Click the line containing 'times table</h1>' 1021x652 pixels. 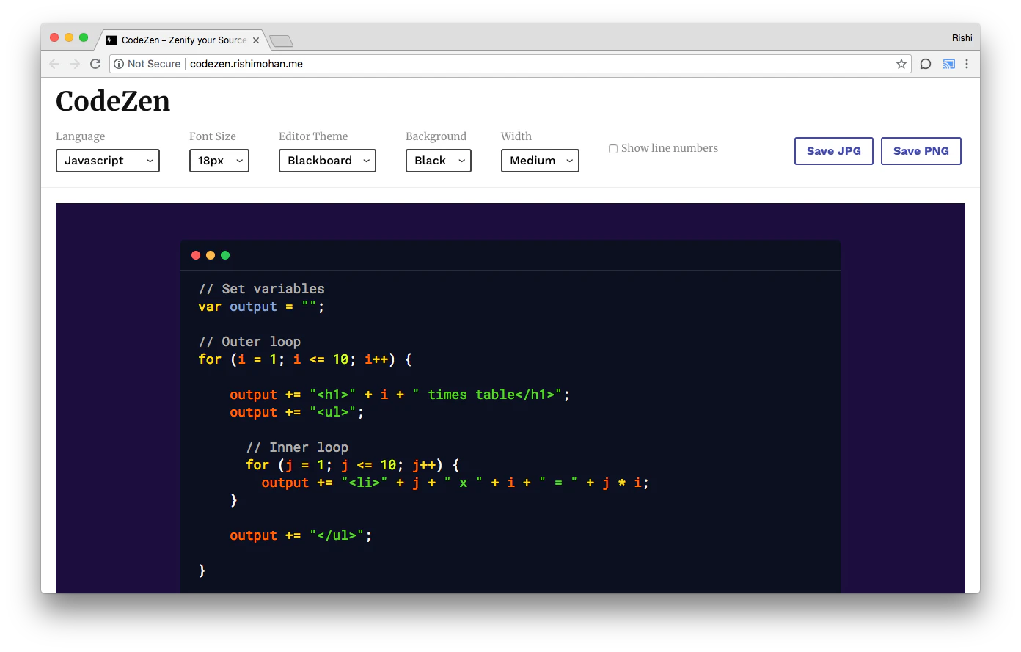400,395
